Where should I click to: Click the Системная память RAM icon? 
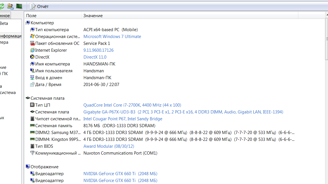tap(32, 125)
